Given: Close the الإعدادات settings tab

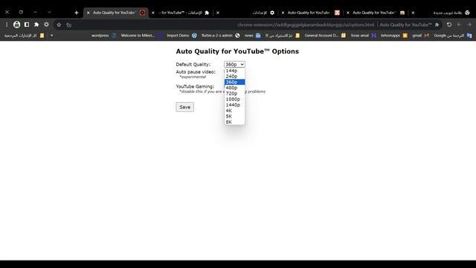Looking at the screenshot, I should pos(218,13).
